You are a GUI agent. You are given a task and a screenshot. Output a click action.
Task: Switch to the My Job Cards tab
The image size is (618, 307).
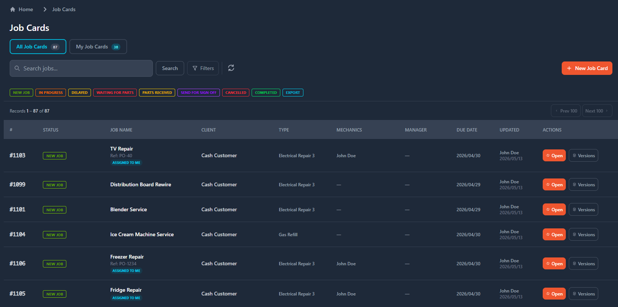click(98, 47)
